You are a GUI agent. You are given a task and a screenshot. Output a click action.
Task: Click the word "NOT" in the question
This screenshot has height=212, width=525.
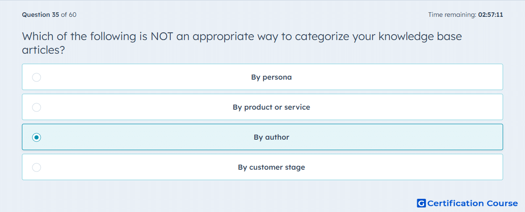(162, 36)
